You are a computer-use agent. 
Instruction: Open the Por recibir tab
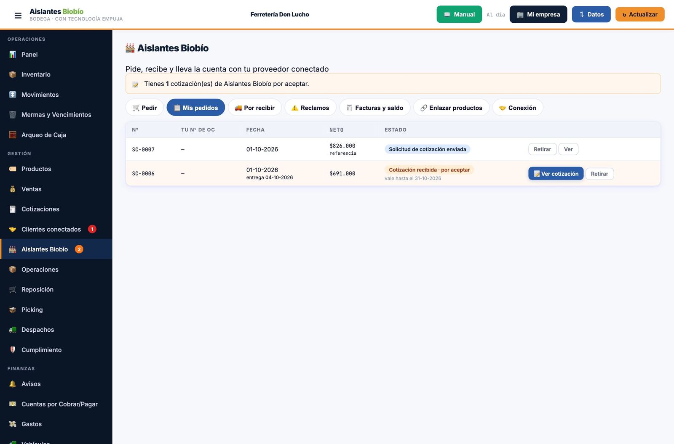(x=255, y=108)
